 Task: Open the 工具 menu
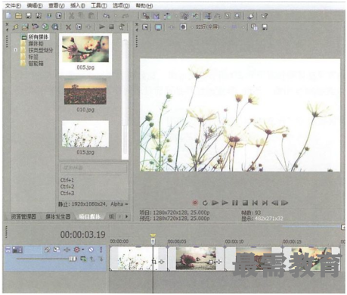coord(99,5)
